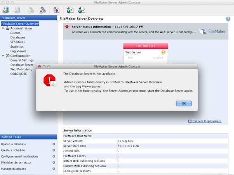
Task: Click arrow icon beside FileMaker Server status
Action: pos(54,163)
